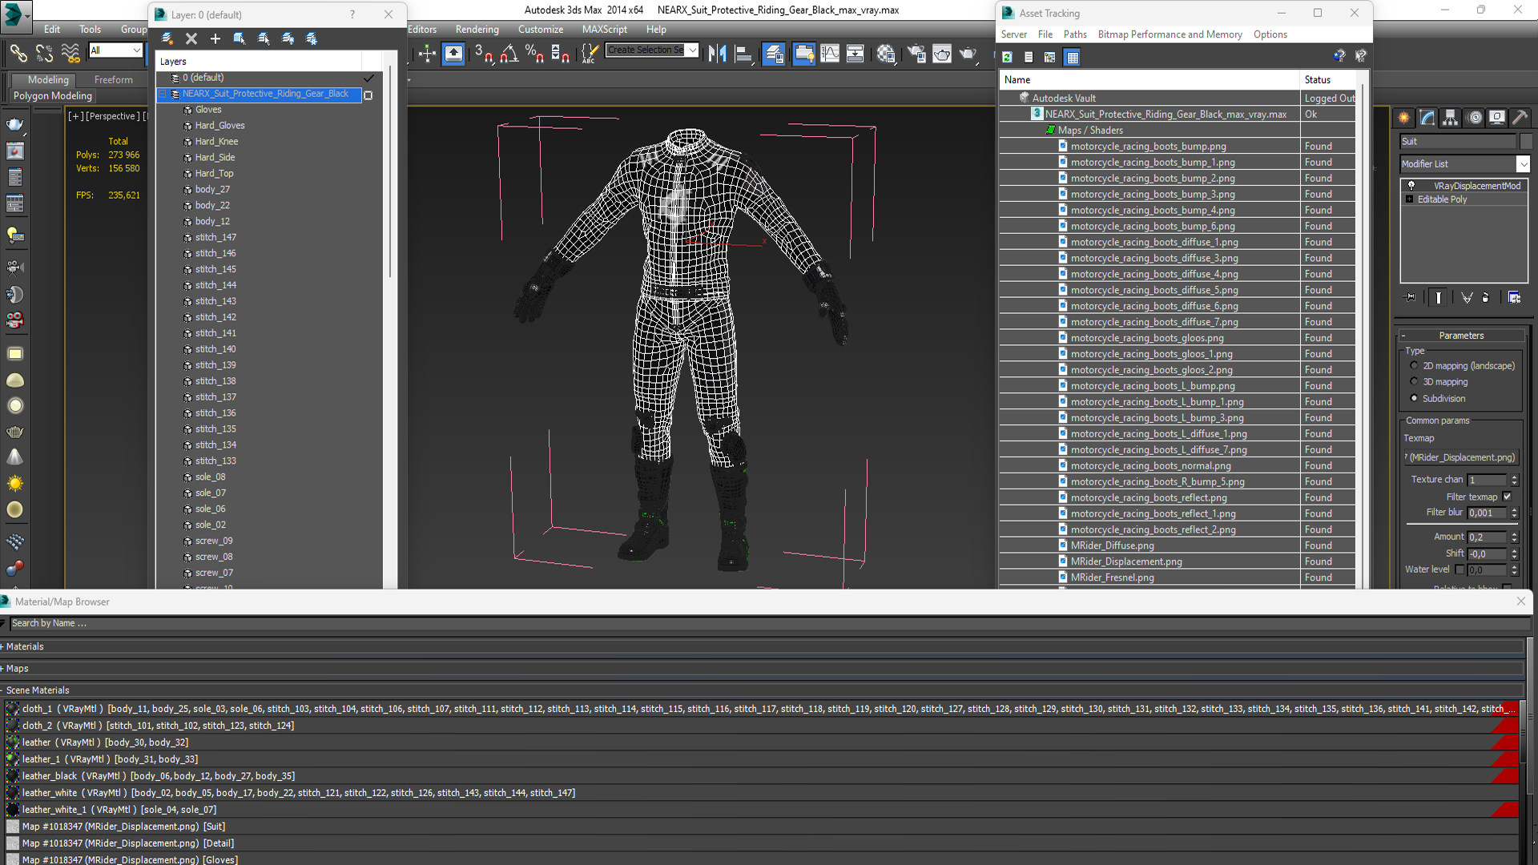This screenshot has height=865, width=1538.
Task: Open the Create Selection Set dropdown
Action: point(692,50)
